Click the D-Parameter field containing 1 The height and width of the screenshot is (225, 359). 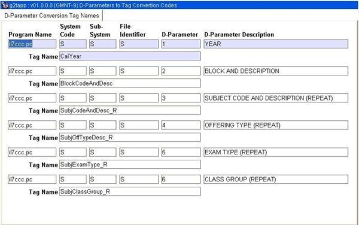(181, 44)
